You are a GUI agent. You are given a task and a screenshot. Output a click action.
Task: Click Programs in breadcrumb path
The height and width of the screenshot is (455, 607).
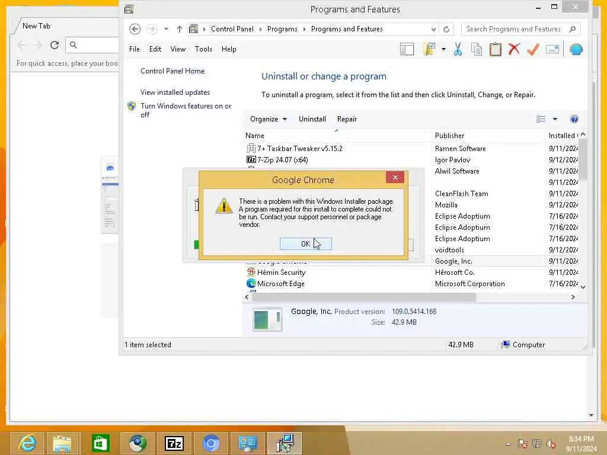(x=282, y=29)
